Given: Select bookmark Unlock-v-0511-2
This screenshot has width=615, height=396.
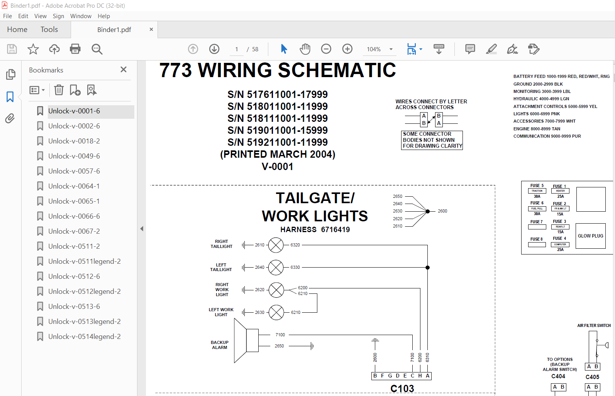Looking at the screenshot, I should point(74,246).
